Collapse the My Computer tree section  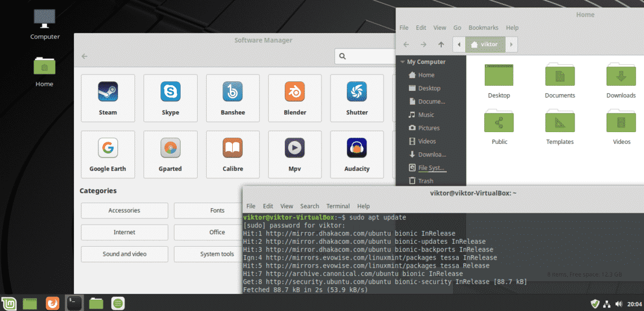(402, 62)
